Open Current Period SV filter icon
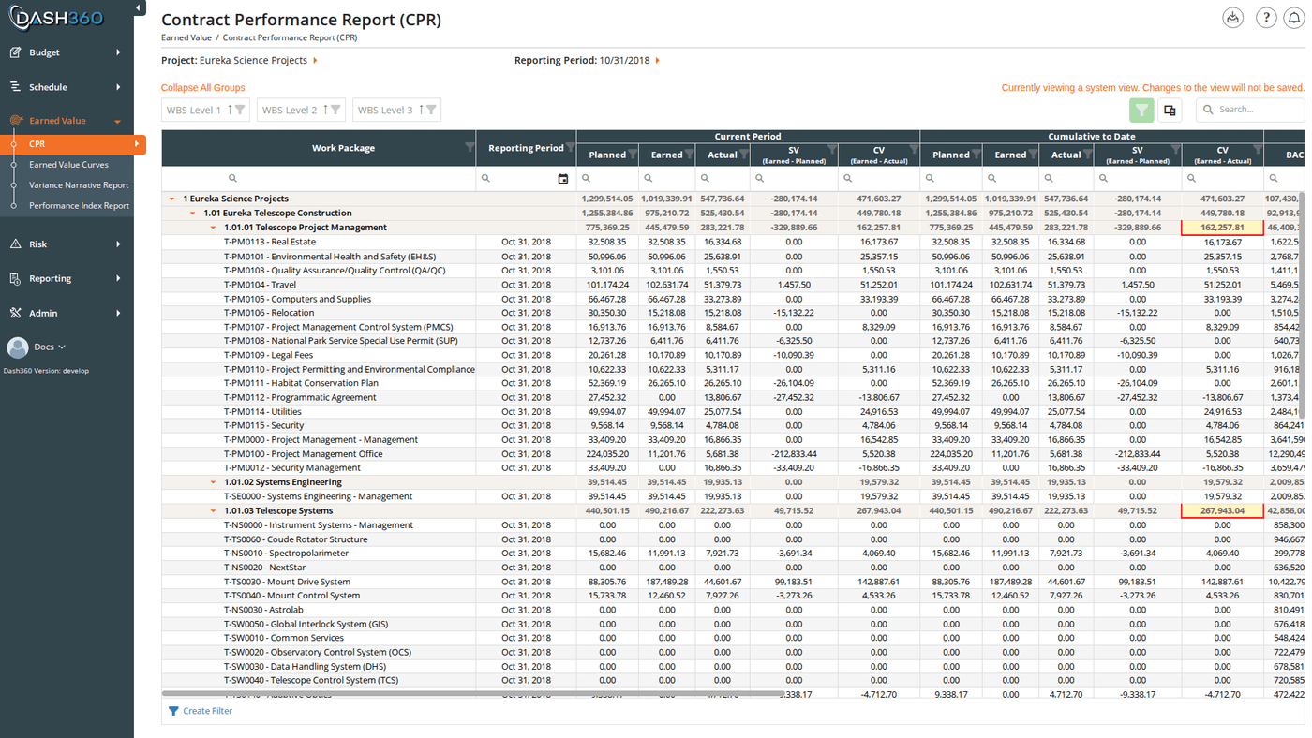Viewport: 1312px width, 738px height. click(831, 148)
